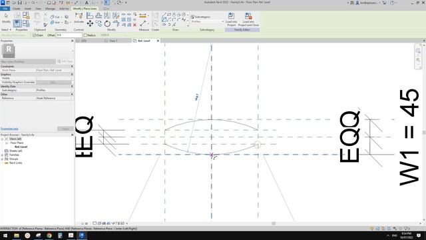This screenshot has width=426, height=240.
Task: Click the red Delete X icon
Action: 134,25
